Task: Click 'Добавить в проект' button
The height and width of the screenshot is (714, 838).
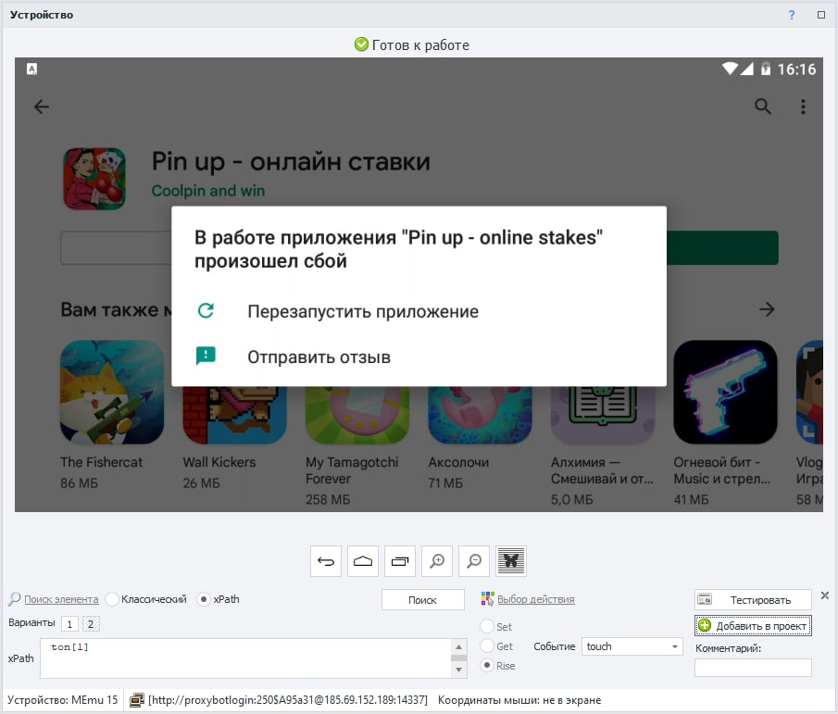Action: pyautogui.click(x=753, y=626)
